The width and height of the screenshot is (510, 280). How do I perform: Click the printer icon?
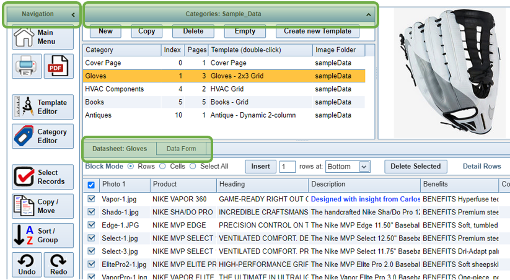point(27,67)
